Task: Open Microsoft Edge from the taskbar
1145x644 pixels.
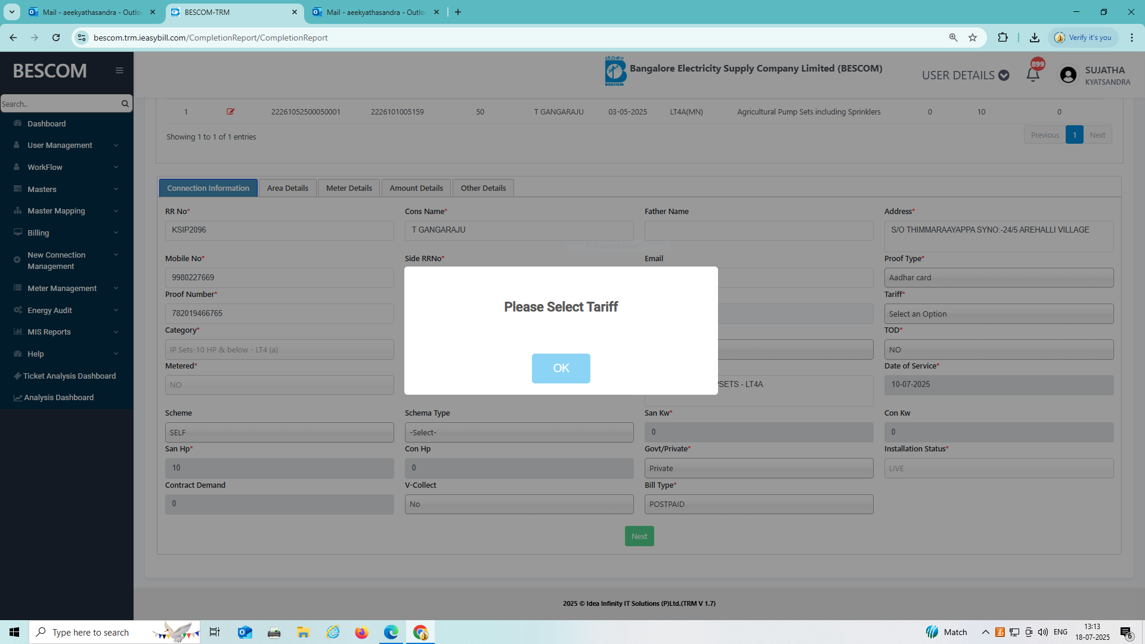Action: pos(391,632)
